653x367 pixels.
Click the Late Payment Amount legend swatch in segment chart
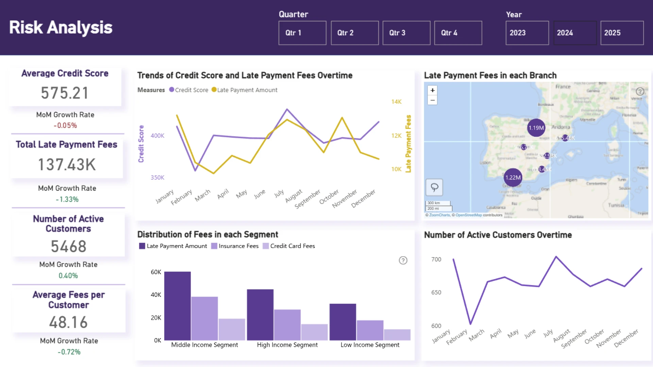142,246
